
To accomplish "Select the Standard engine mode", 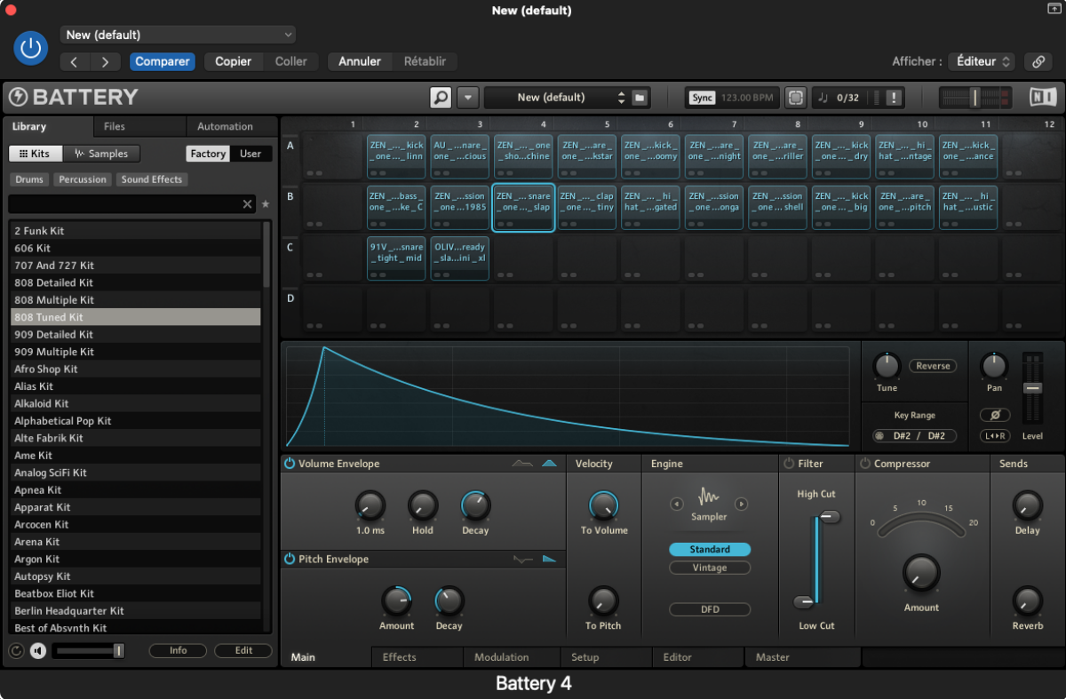I will [710, 550].
